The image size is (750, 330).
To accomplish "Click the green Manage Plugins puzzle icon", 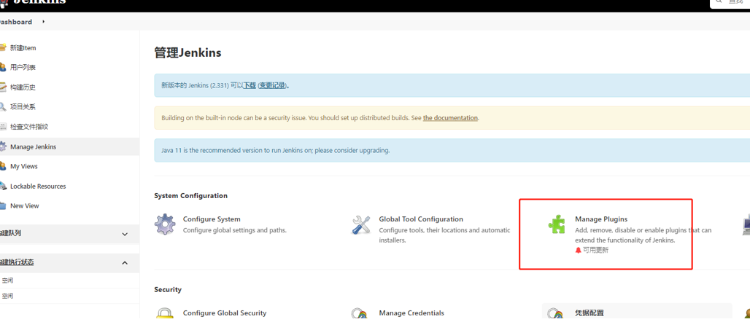I will pos(557,224).
